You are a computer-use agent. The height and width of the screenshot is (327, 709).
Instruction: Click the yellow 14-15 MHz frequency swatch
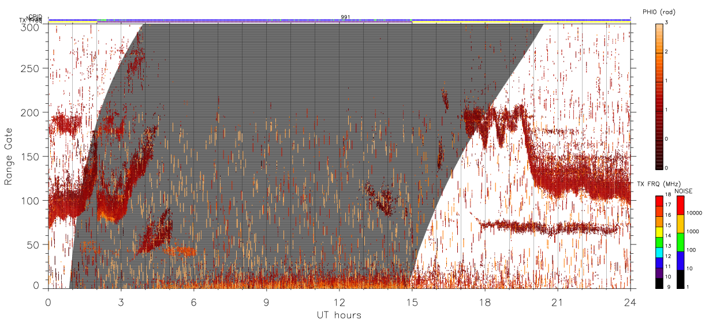coord(659,231)
